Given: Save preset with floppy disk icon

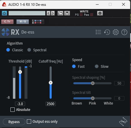Looking at the screenshot, I should coord(67,13).
